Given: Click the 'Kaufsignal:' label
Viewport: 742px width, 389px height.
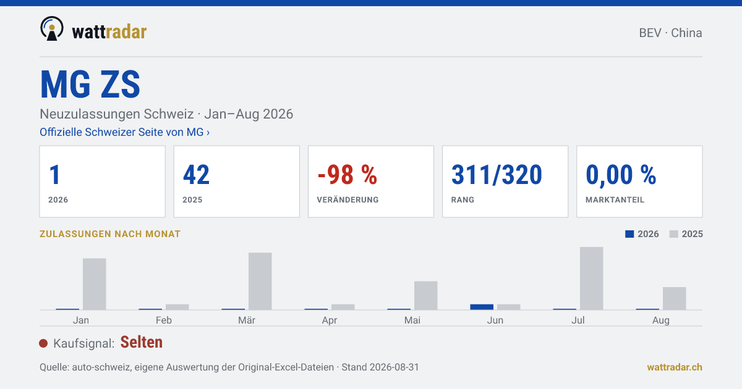Looking at the screenshot, I should [84, 343].
